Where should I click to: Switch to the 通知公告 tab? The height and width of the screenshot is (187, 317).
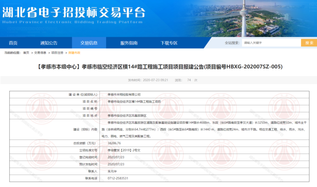coord(49,42)
